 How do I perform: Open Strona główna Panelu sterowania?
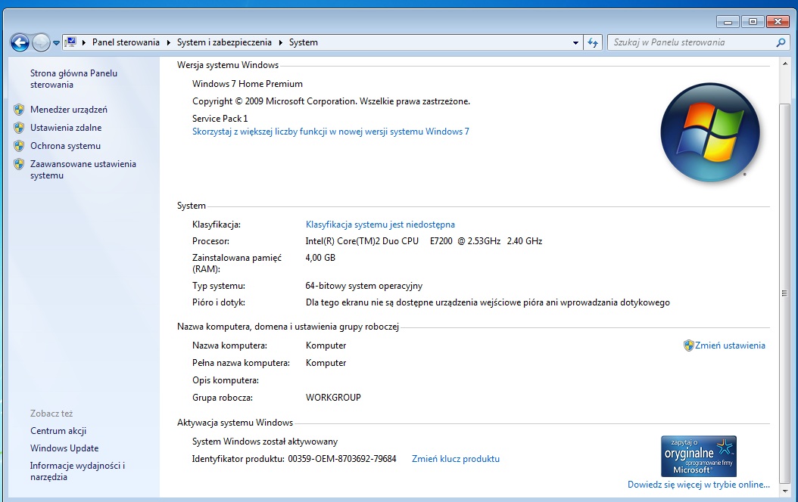click(x=73, y=79)
